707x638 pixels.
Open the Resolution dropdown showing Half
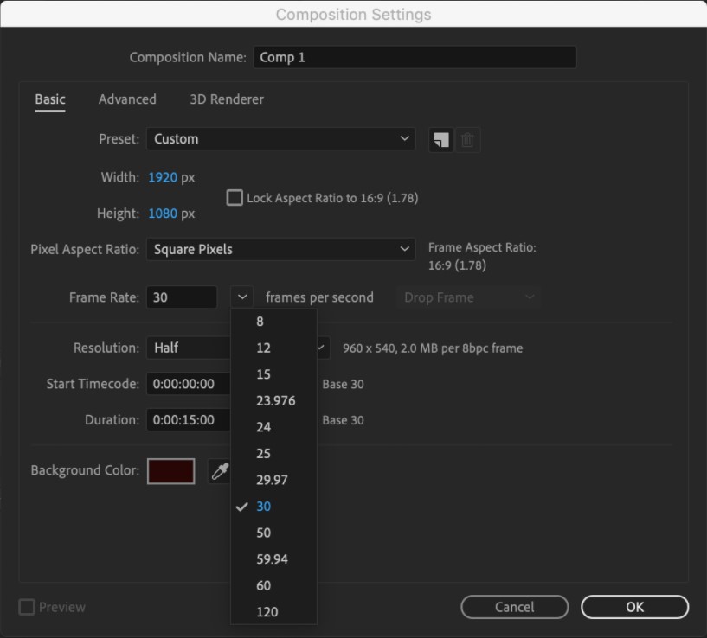238,348
